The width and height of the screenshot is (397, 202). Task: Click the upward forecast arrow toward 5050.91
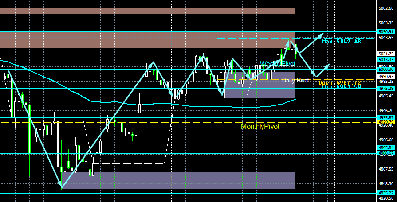pos(311,43)
